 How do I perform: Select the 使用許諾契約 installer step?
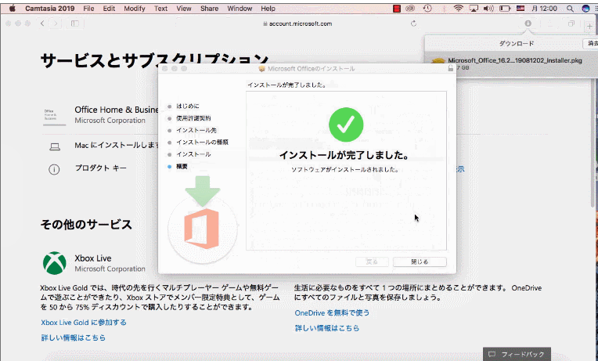point(193,118)
